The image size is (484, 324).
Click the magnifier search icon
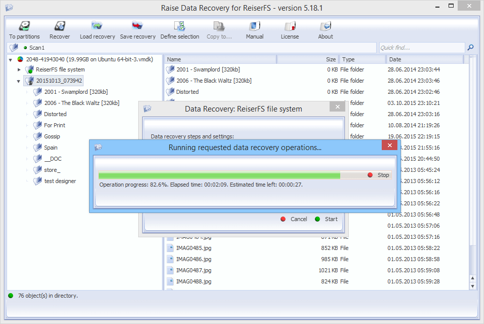coord(470,47)
